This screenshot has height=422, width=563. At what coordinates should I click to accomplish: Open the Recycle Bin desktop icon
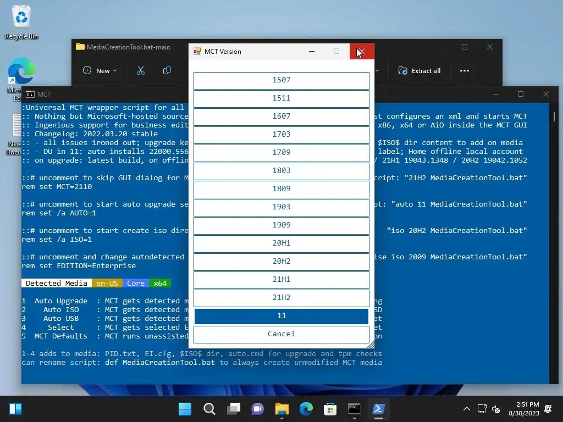(21, 22)
